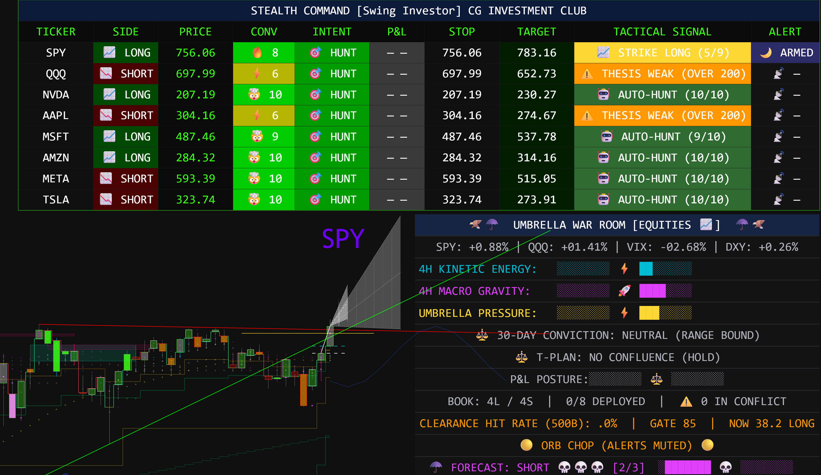Click the moon icon beside ARMED
This screenshot has height=475, width=821.
coord(766,52)
